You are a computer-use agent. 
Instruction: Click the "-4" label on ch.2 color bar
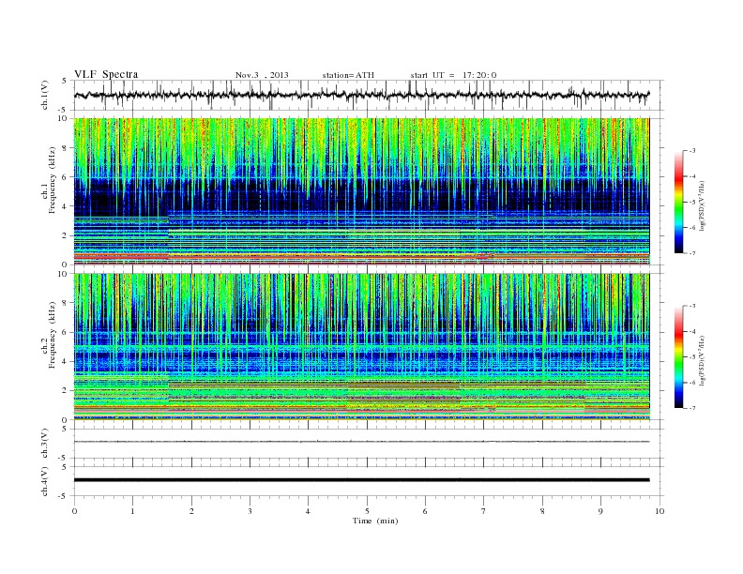(691, 331)
